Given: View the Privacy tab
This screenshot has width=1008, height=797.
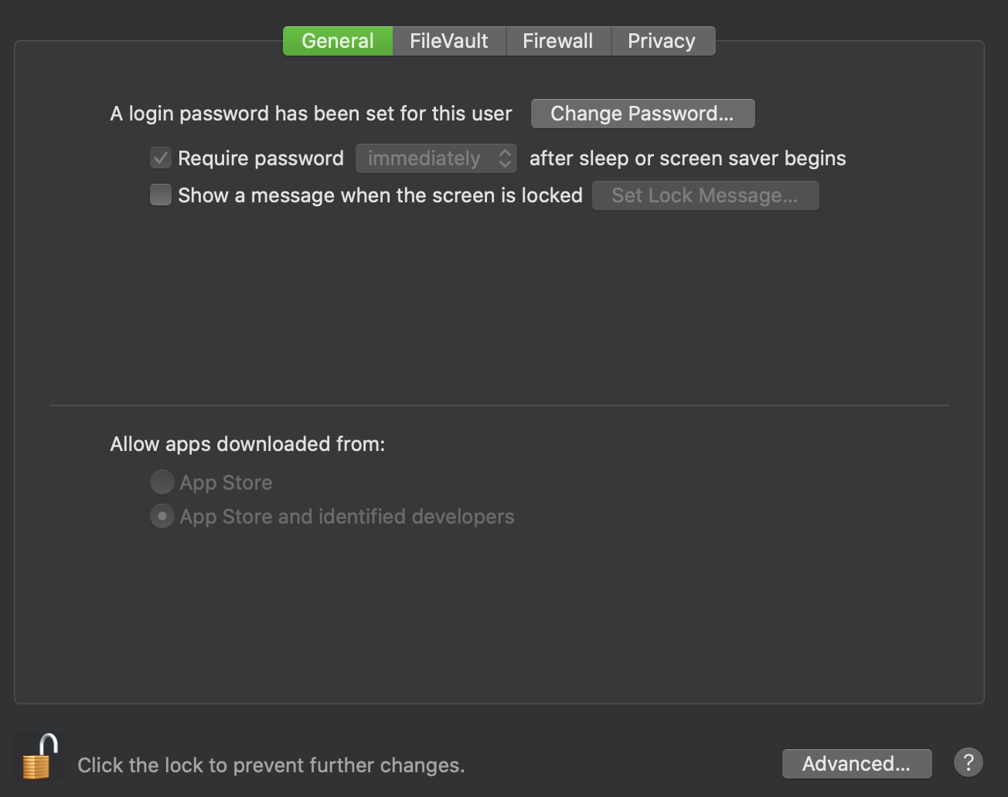Looking at the screenshot, I should [662, 40].
